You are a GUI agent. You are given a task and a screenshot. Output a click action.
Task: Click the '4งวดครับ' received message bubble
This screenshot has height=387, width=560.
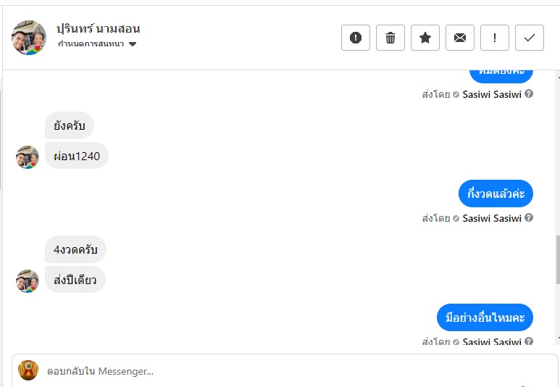[75, 250]
